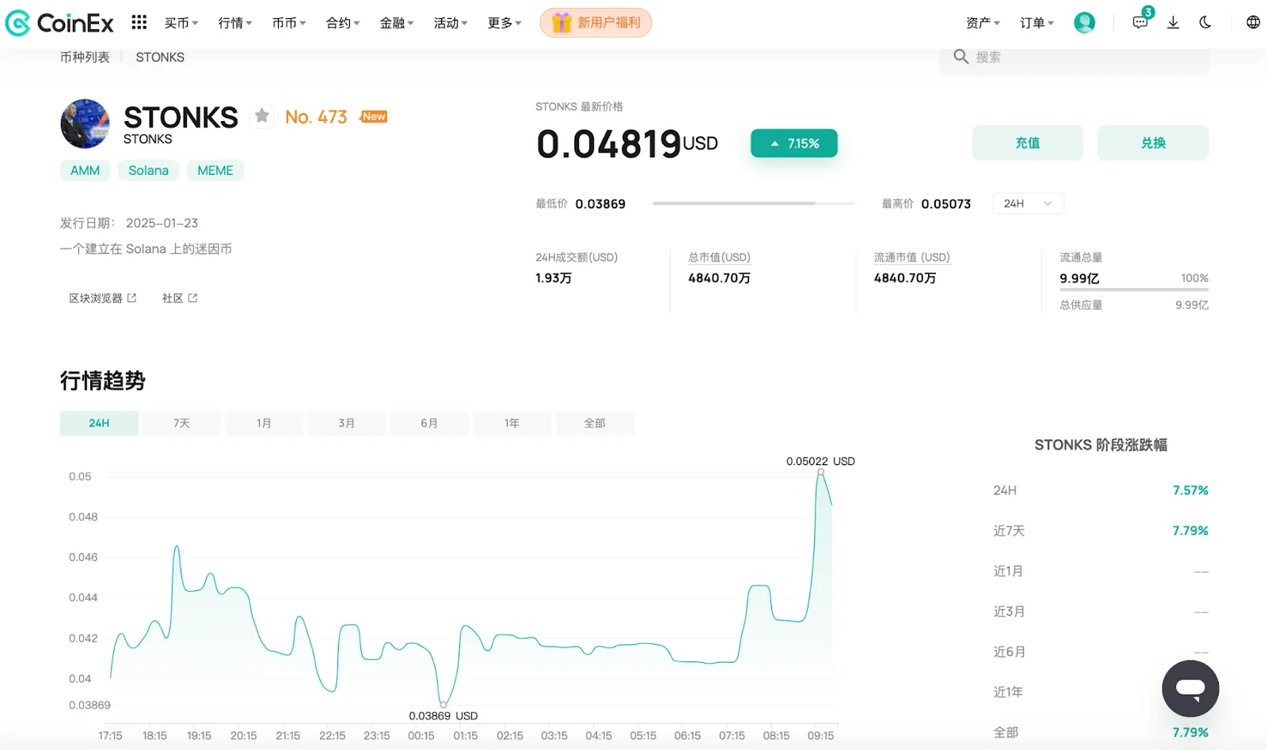The image size is (1267, 750).
Task: Toggle dark mode moon icon
Action: [1205, 23]
